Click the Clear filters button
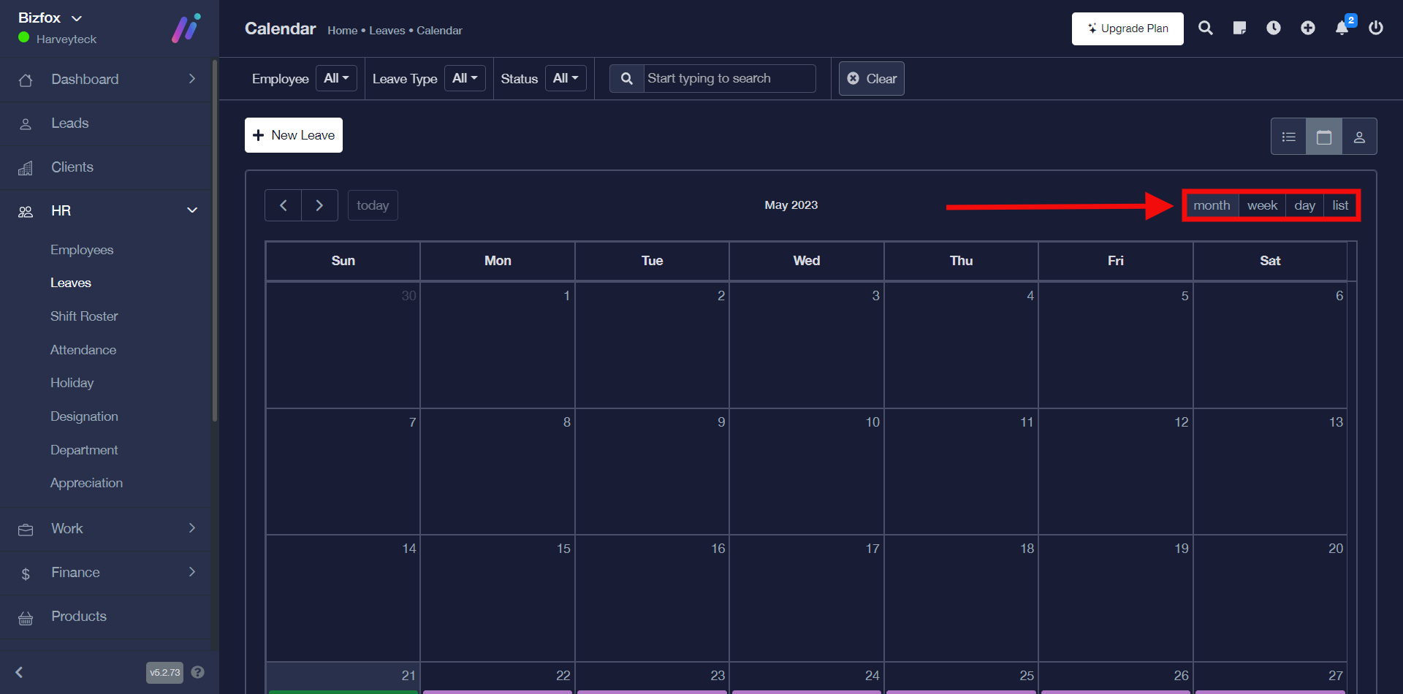 [x=872, y=78]
